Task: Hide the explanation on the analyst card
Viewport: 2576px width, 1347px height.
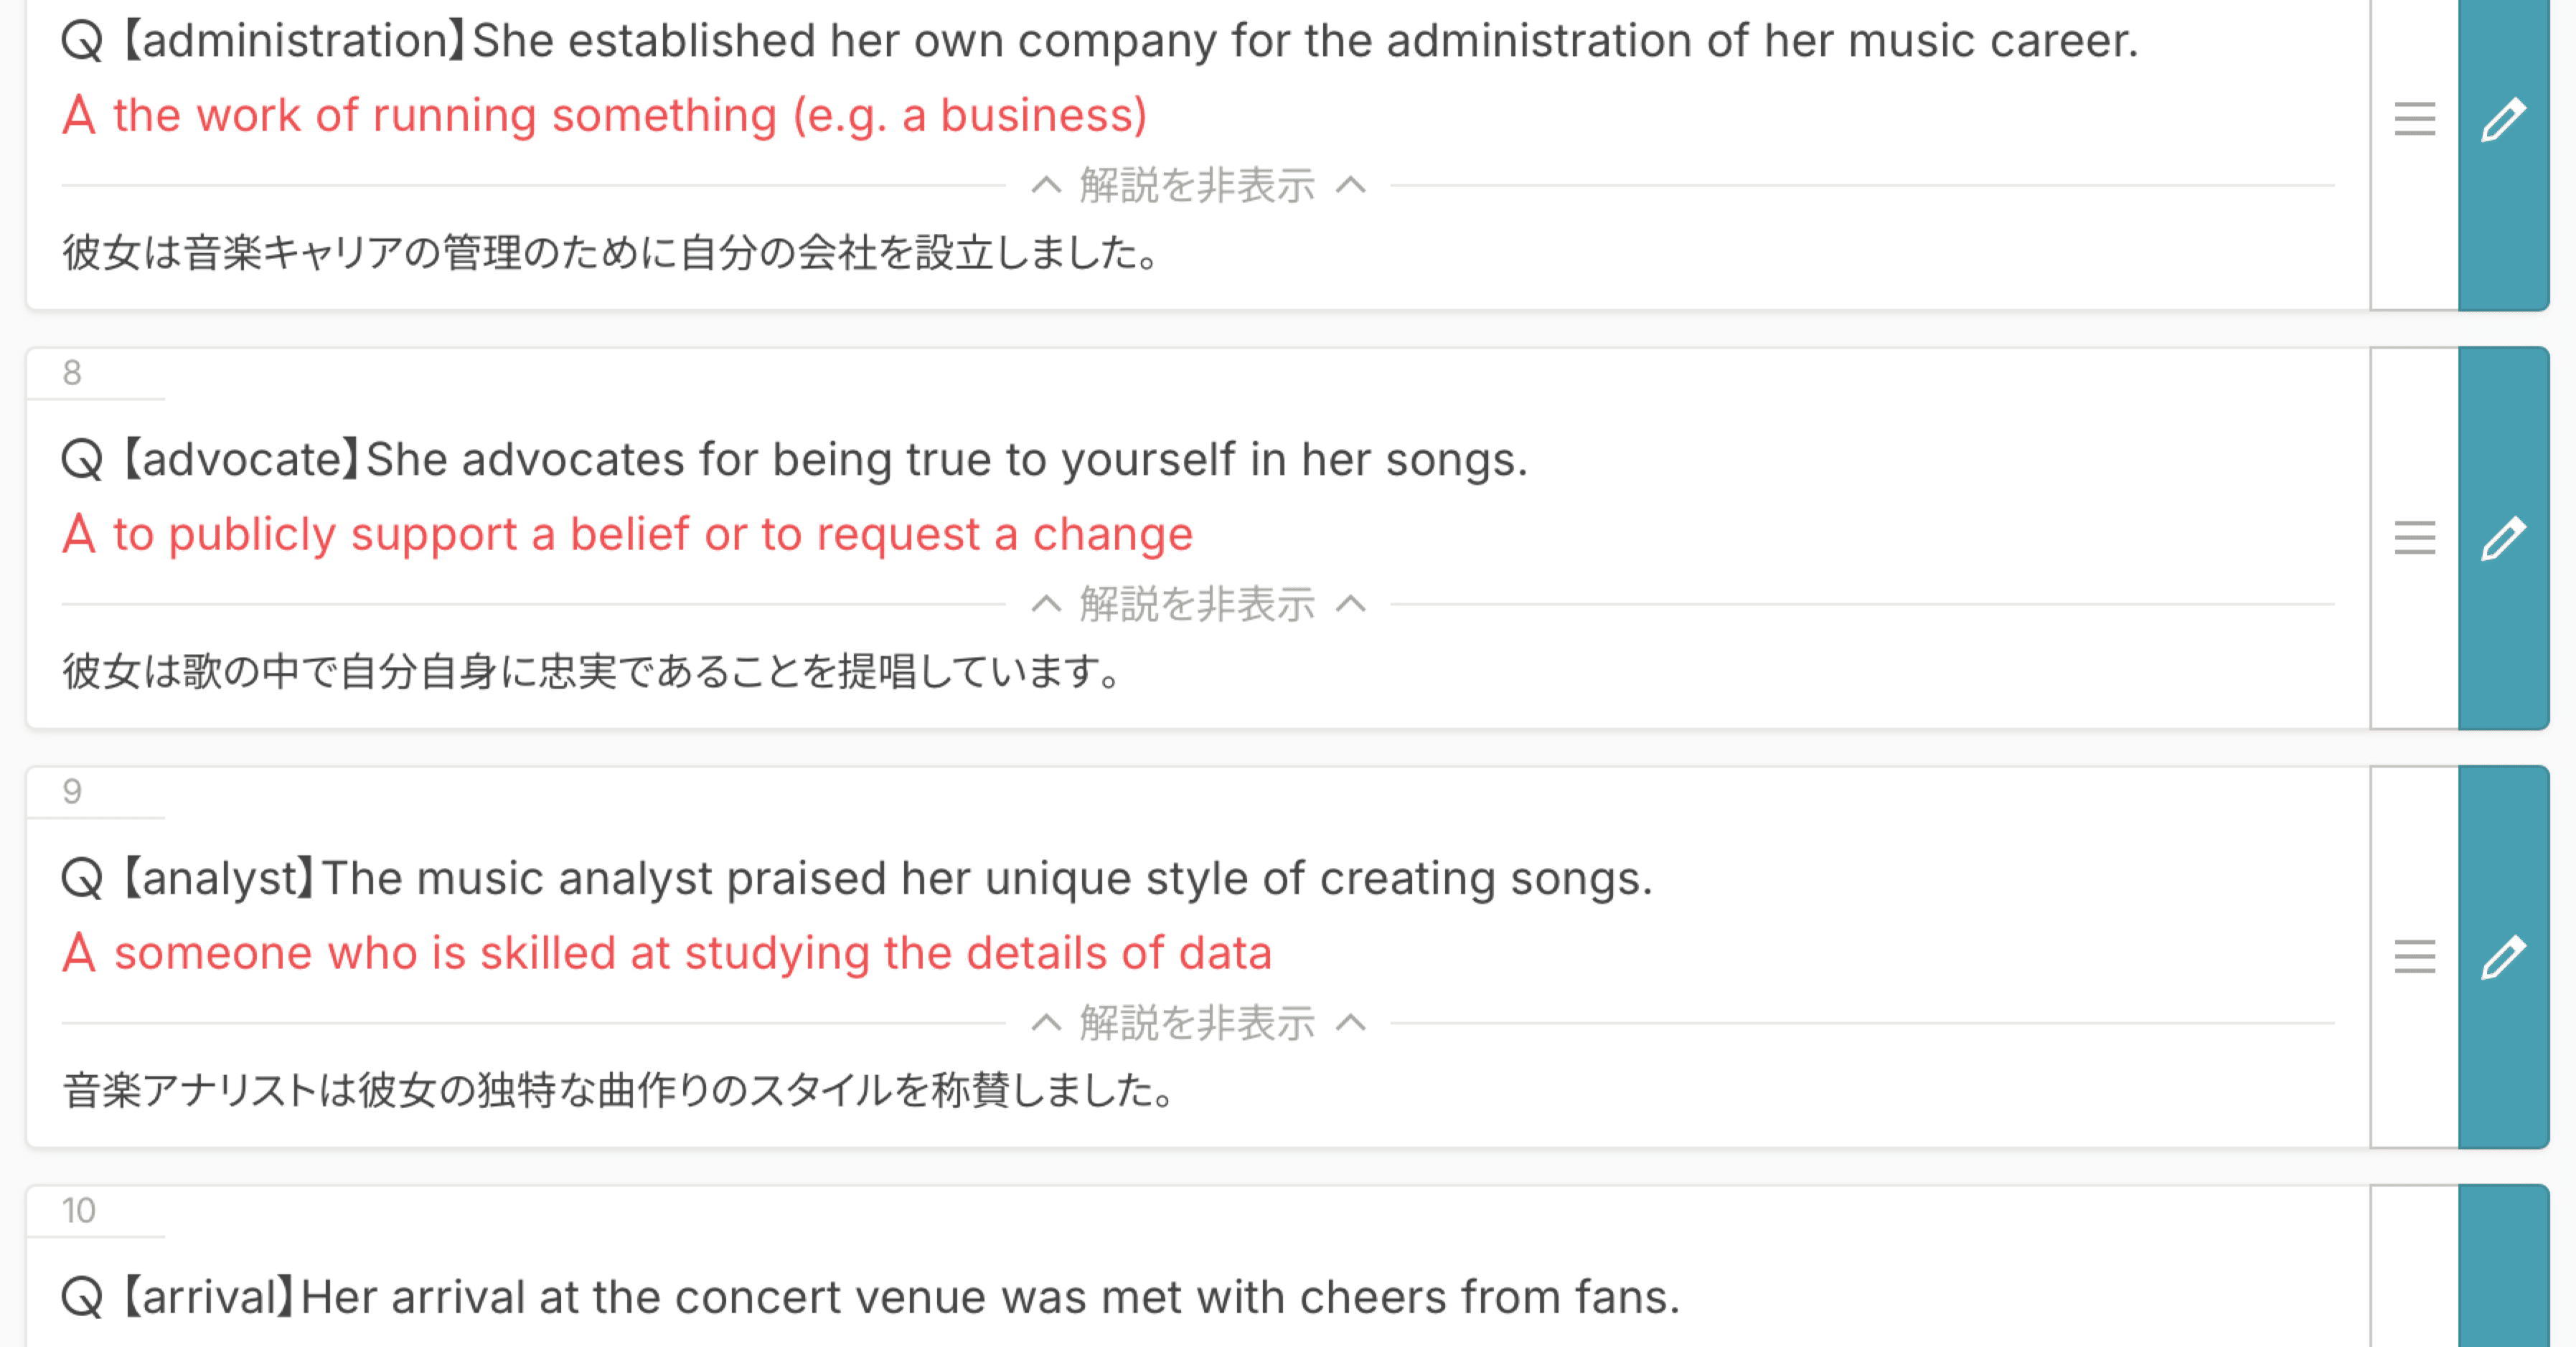Action: 1197,1024
